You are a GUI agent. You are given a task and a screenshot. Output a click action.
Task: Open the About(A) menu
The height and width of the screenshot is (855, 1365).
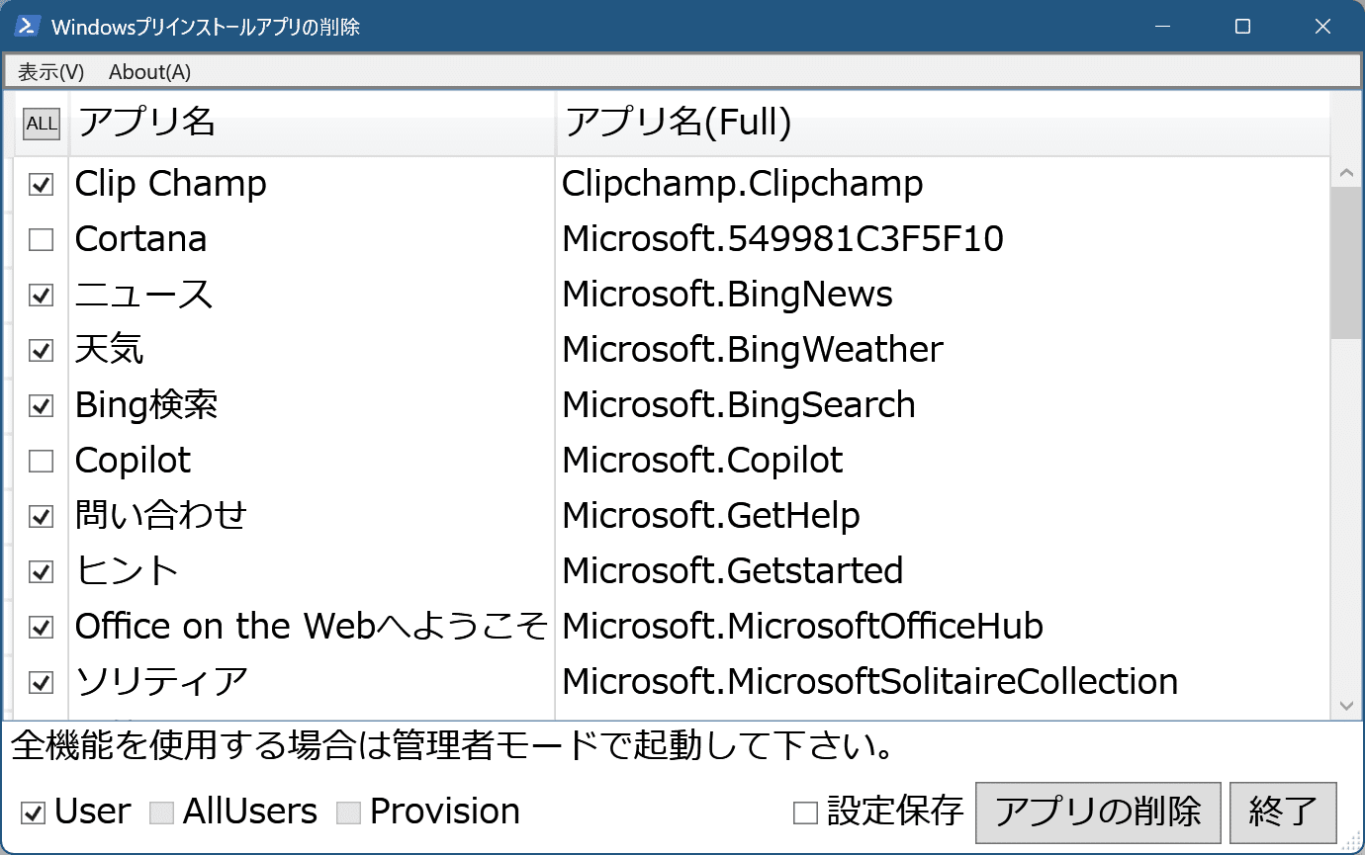(149, 72)
